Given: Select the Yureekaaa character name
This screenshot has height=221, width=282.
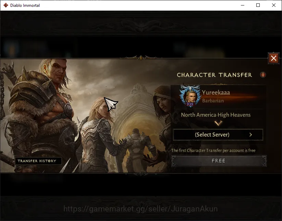Looking at the screenshot, I should tap(216, 92).
